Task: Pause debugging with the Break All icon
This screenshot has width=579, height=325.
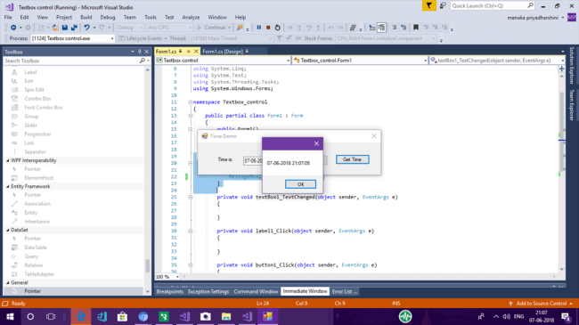Action: pyautogui.click(x=259, y=28)
